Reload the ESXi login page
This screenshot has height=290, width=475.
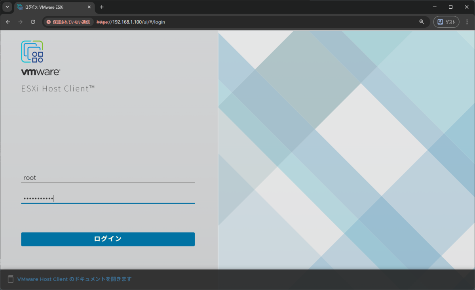[33, 22]
